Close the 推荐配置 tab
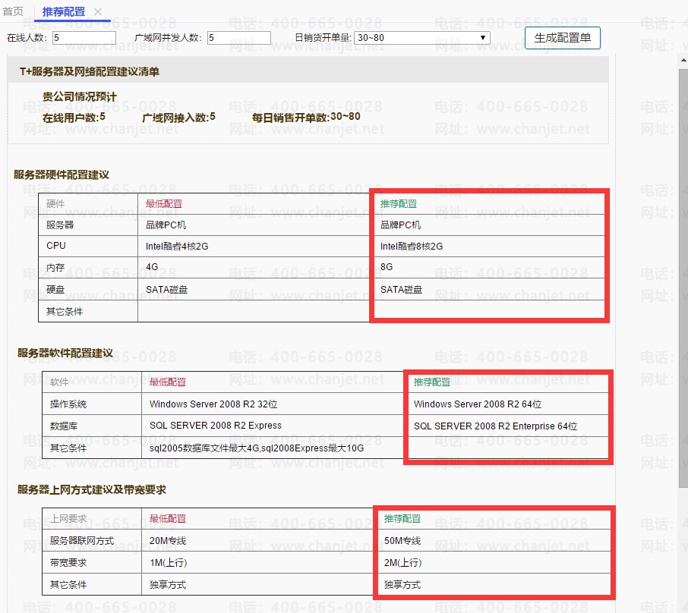Screen dimensions: 688x613 tap(98, 12)
